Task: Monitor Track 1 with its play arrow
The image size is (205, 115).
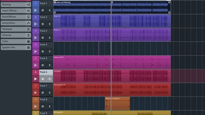Action: (36, 10)
